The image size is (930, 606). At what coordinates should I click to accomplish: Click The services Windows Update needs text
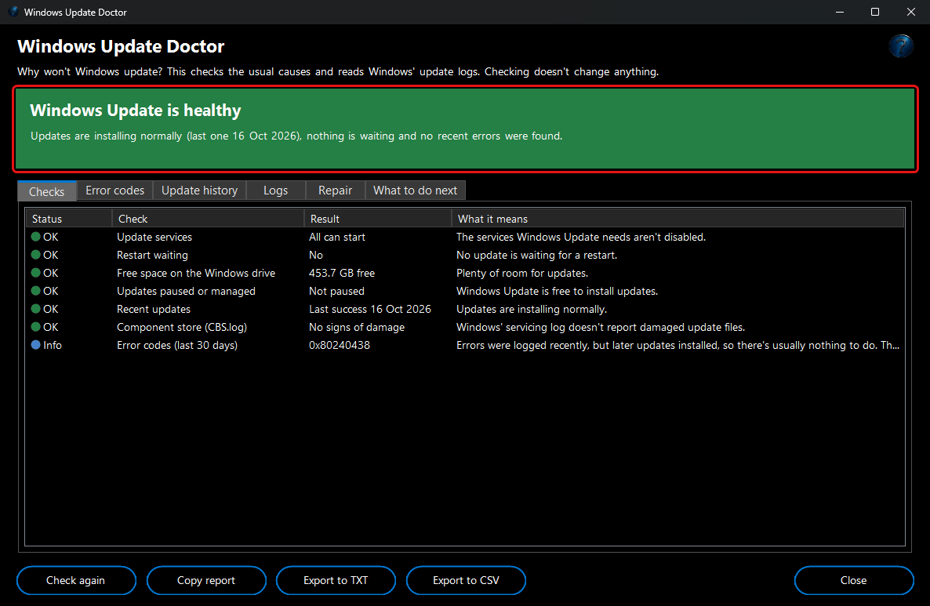(x=580, y=237)
